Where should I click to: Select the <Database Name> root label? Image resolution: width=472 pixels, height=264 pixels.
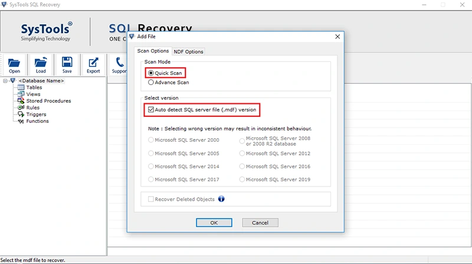click(x=41, y=81)
